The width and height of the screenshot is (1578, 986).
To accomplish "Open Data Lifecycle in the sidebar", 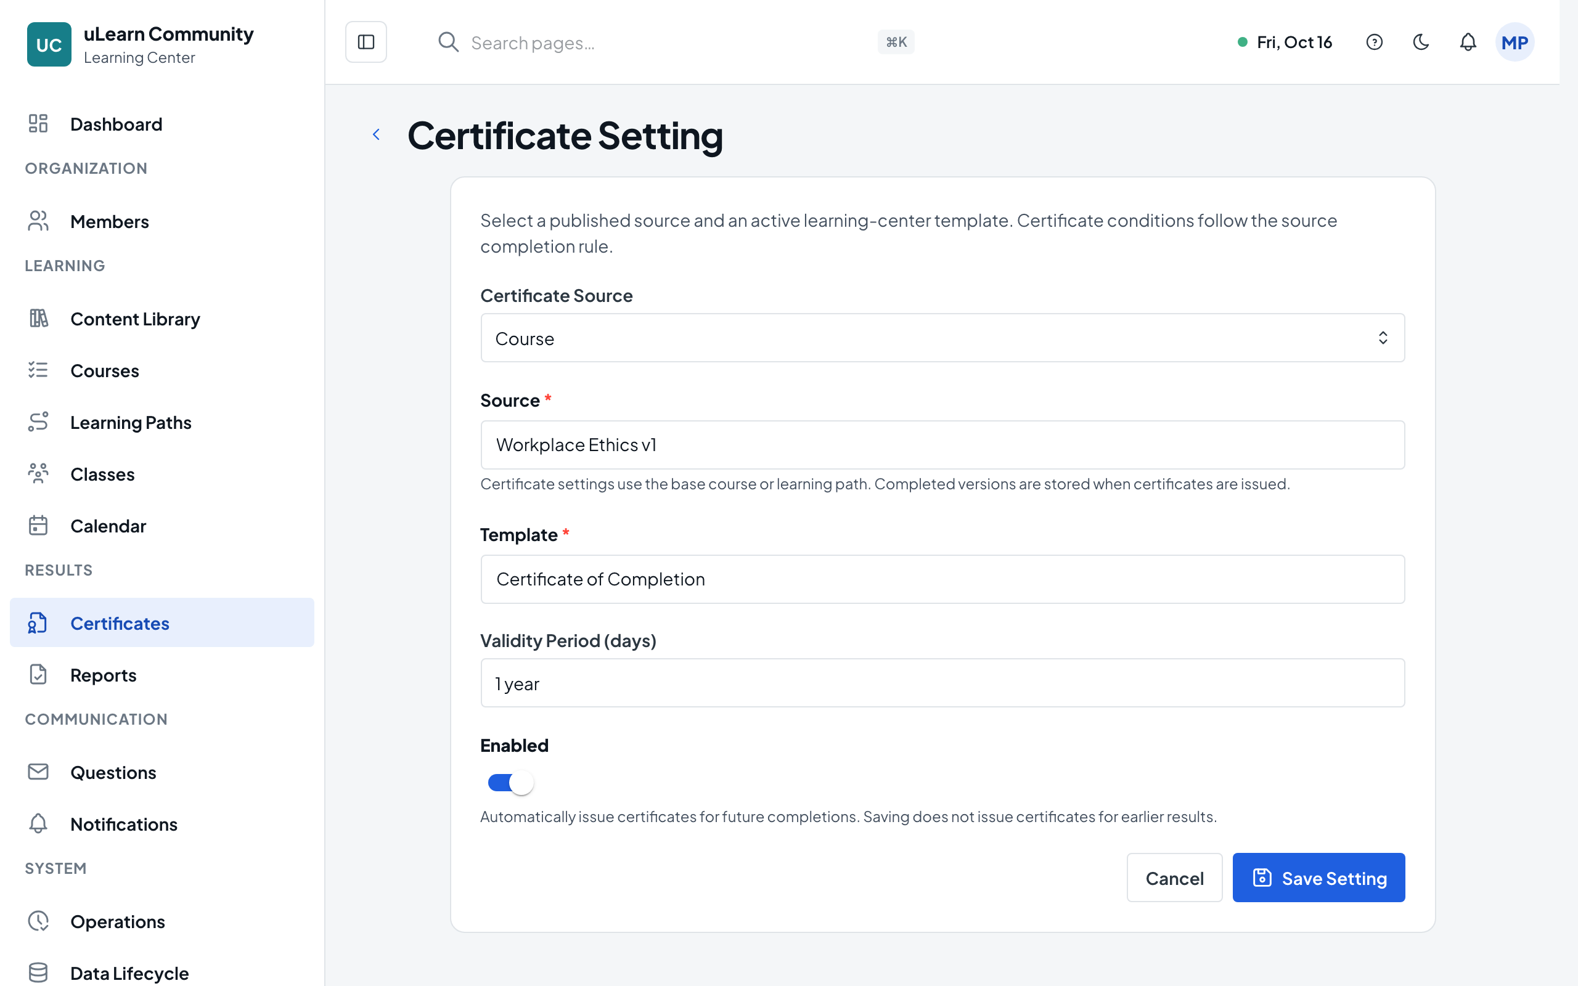I will (161, 972).
